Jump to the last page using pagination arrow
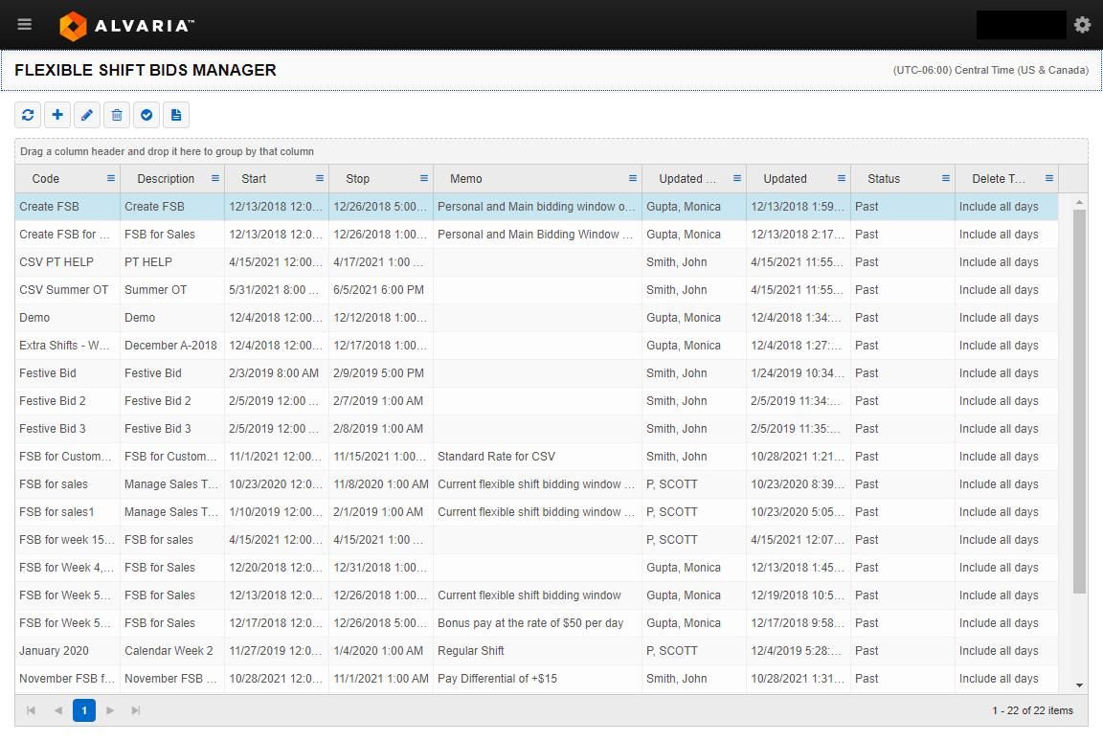 point(135,710)
